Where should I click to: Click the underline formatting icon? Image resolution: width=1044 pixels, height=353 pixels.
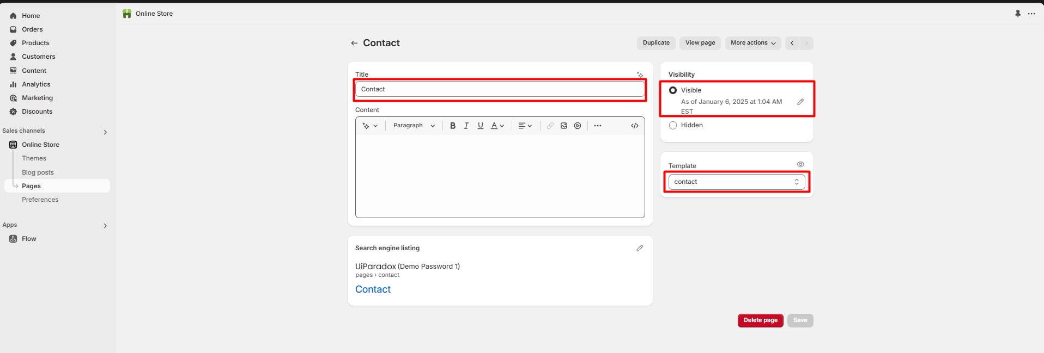coord(480,126)
